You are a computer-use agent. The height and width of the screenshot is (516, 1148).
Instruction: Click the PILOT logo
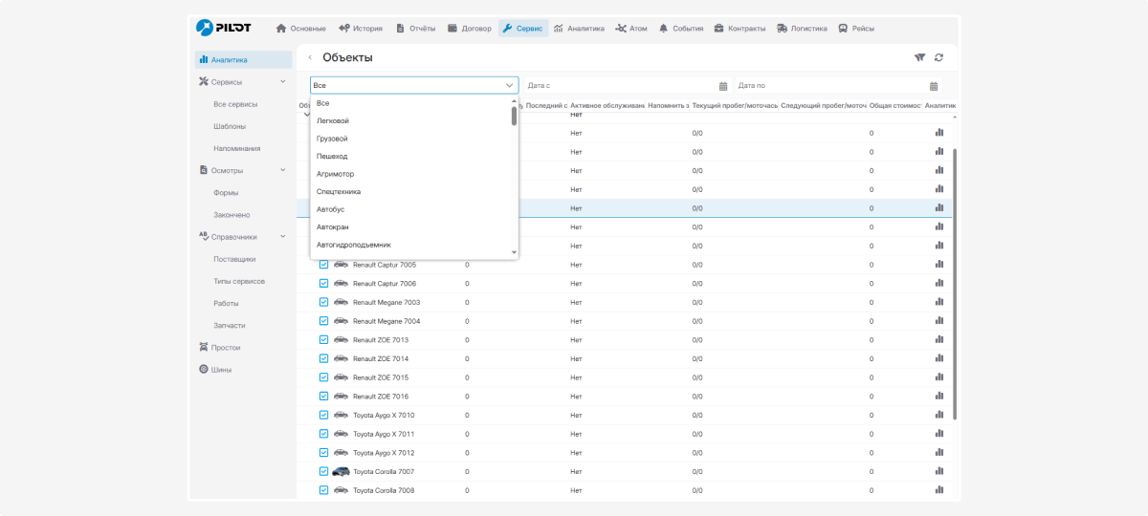coord(223,28)
